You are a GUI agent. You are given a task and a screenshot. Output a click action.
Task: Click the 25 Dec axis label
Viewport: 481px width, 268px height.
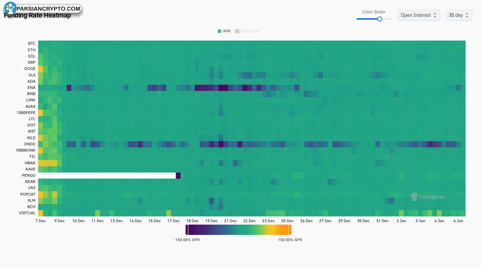tap(287, 221)
